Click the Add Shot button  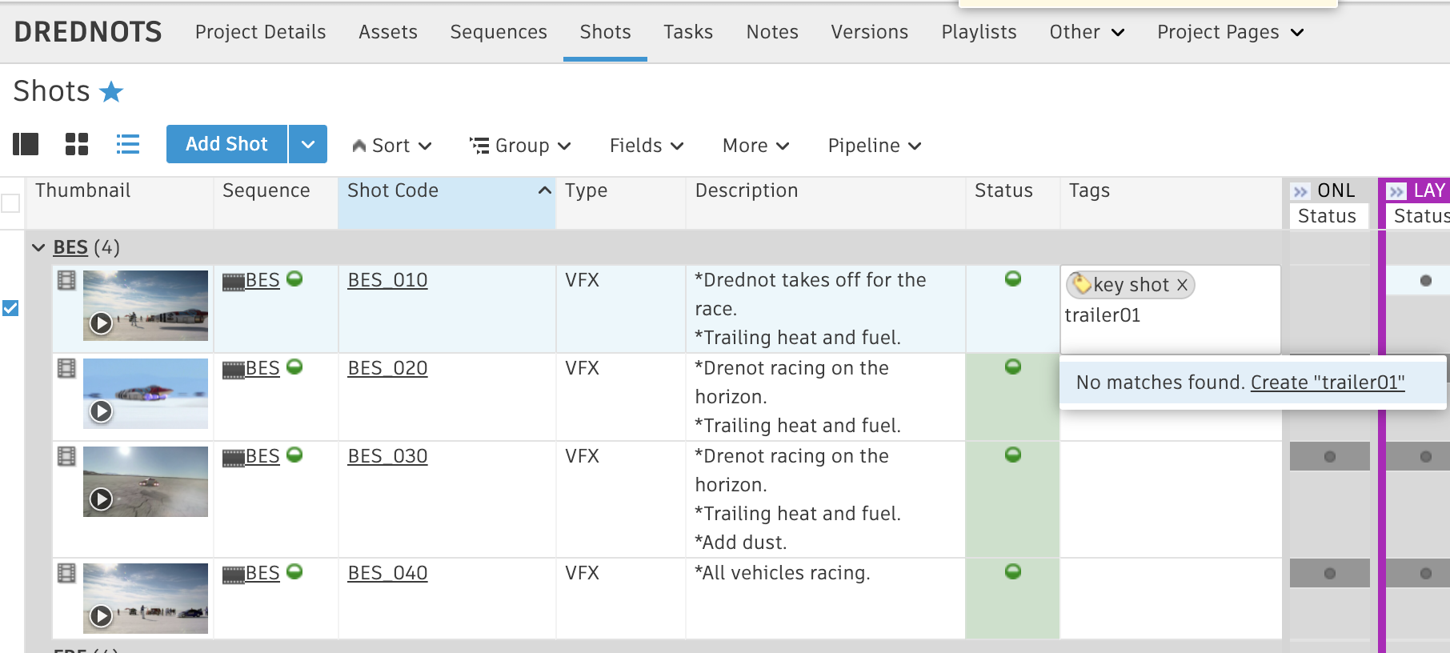click(x=226, y=144)
